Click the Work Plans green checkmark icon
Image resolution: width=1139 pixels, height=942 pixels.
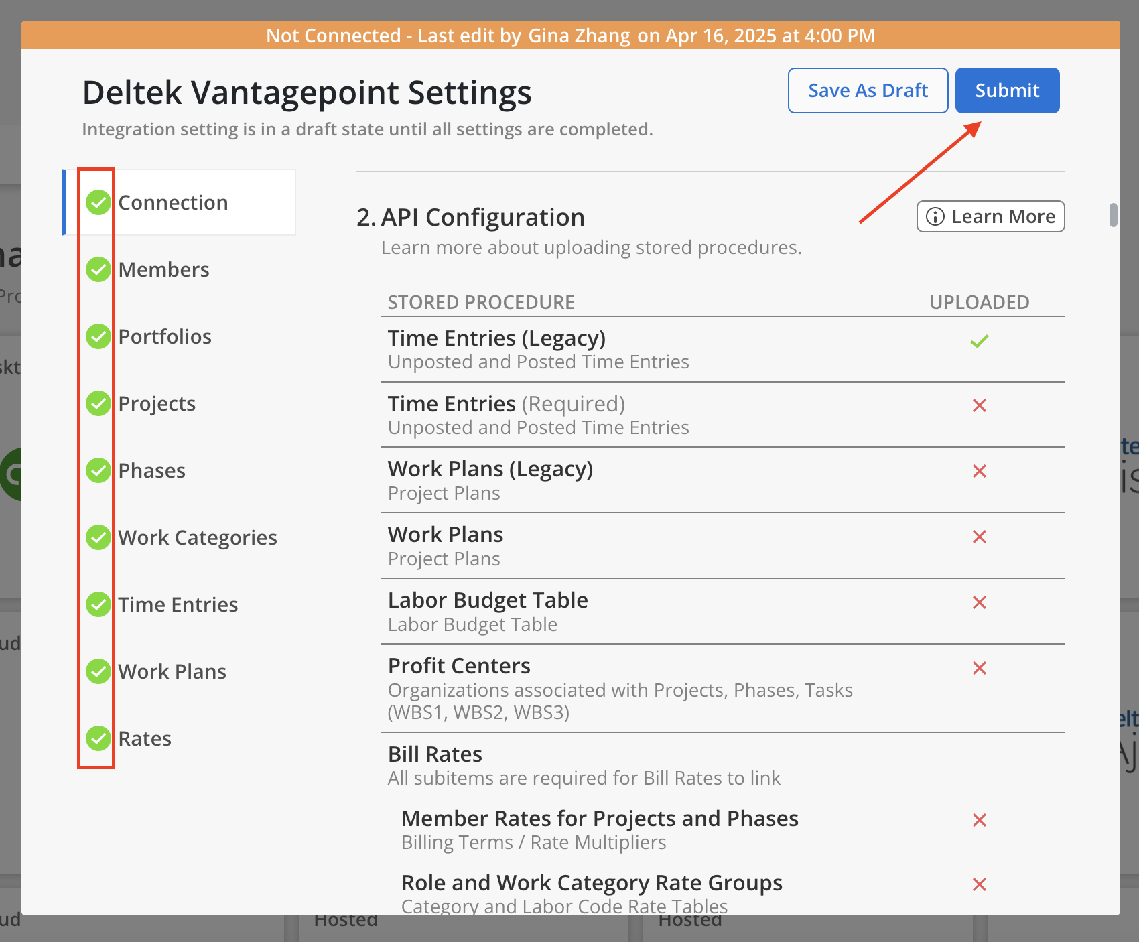click(x=98, y=671)
